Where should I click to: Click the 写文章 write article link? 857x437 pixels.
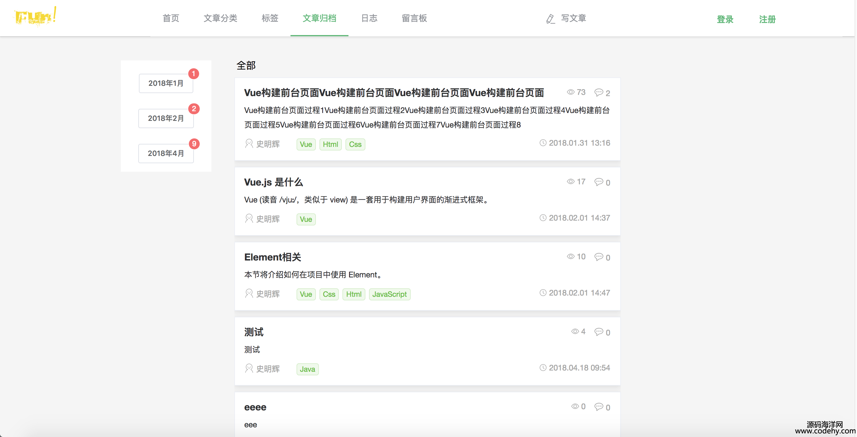[x=573, y=18]
